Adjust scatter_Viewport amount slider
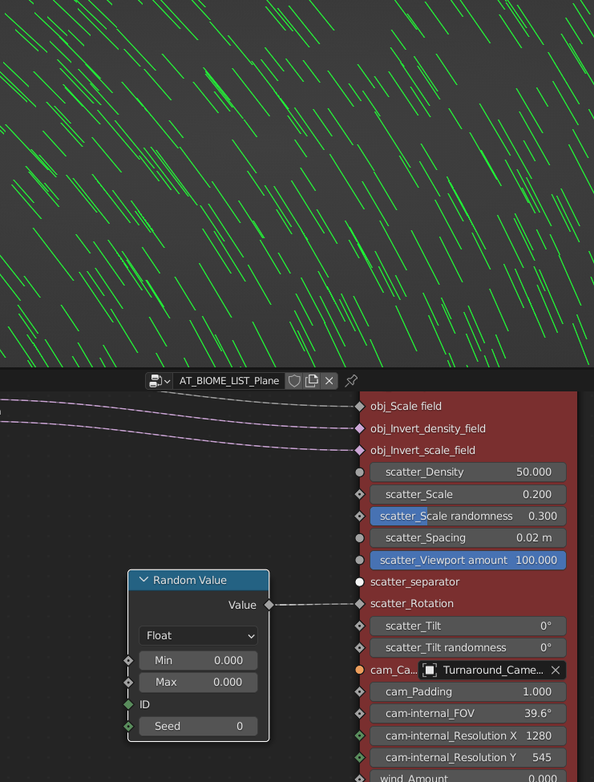 468,560
